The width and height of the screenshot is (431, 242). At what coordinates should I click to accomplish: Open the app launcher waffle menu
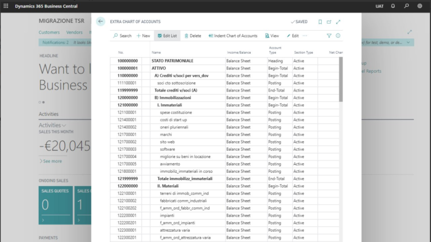(6, 6)
